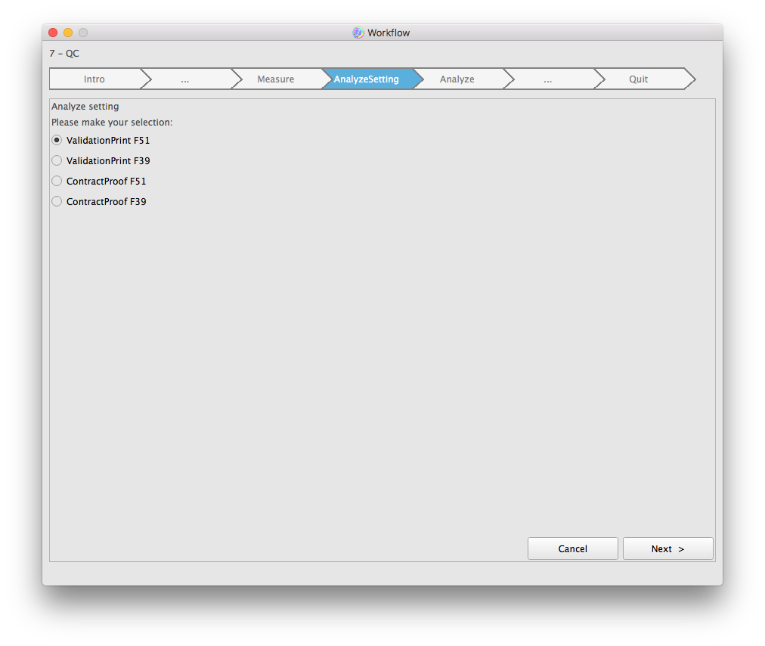This screenshot has height=646, width=765.
Task: Proceed with the Next > button
Action: (x=667, y=548)
